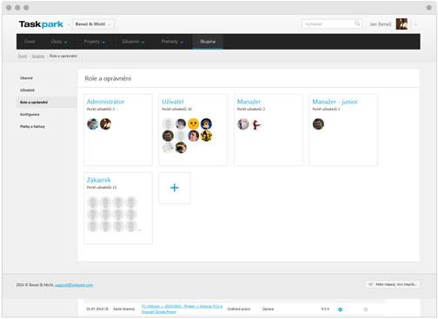Screen dimensions: 438x319
Task: Select the empty circle in bottom row
Action: (x=366, y=309)
